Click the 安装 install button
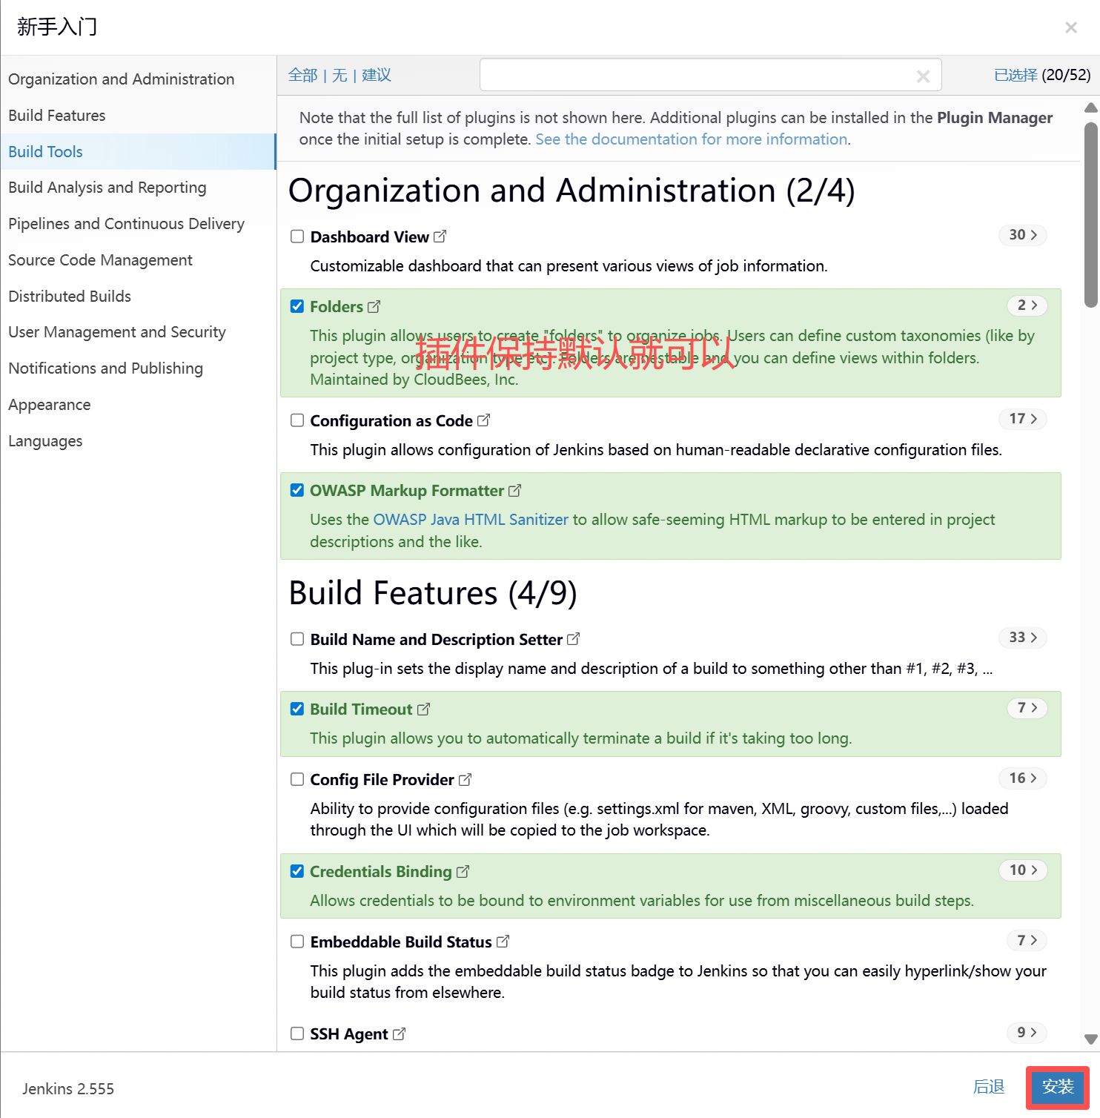The image size is (1100, 1118). (1058, 1088)
